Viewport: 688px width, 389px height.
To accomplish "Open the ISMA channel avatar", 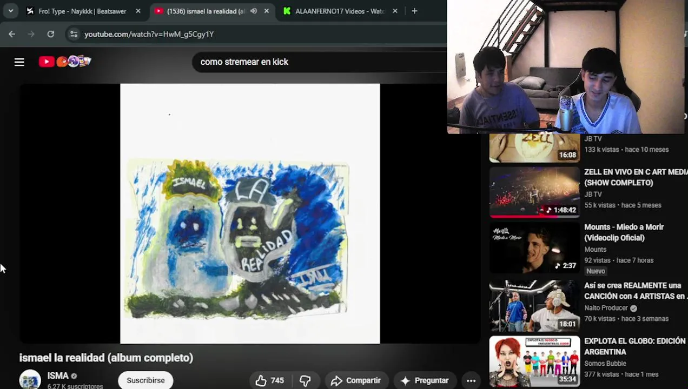I will (x=30, y=379).
